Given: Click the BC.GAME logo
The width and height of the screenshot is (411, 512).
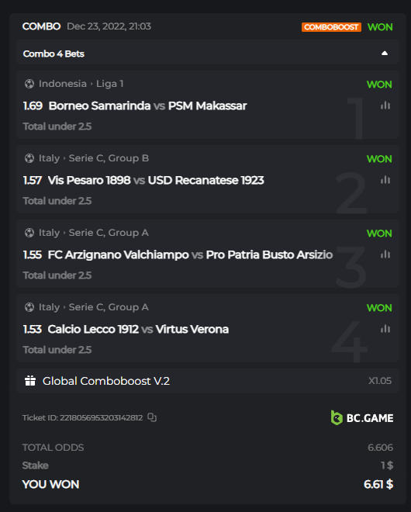Looking at the screenshot, I should (361, 417).
